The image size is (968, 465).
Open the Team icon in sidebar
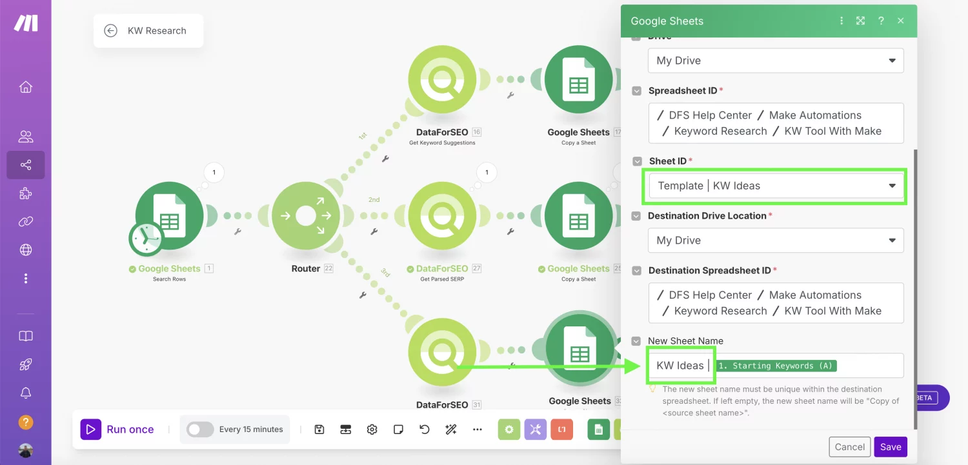click(26, 136)
